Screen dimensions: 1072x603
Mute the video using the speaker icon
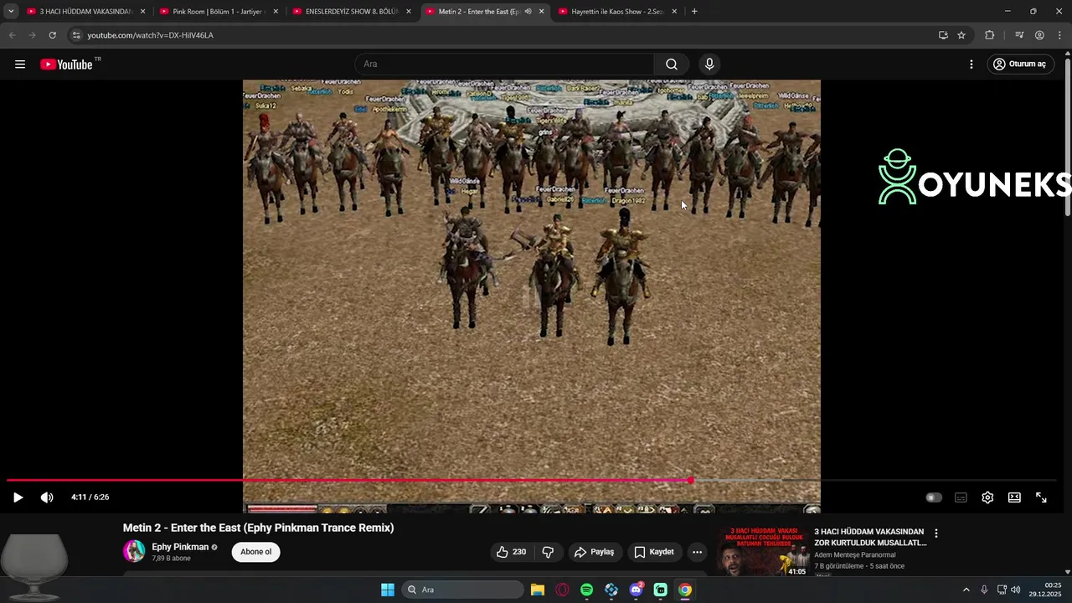tap(47, 497)
